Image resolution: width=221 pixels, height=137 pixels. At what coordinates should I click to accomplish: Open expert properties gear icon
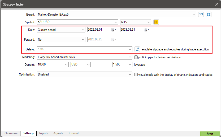point(209,15)
